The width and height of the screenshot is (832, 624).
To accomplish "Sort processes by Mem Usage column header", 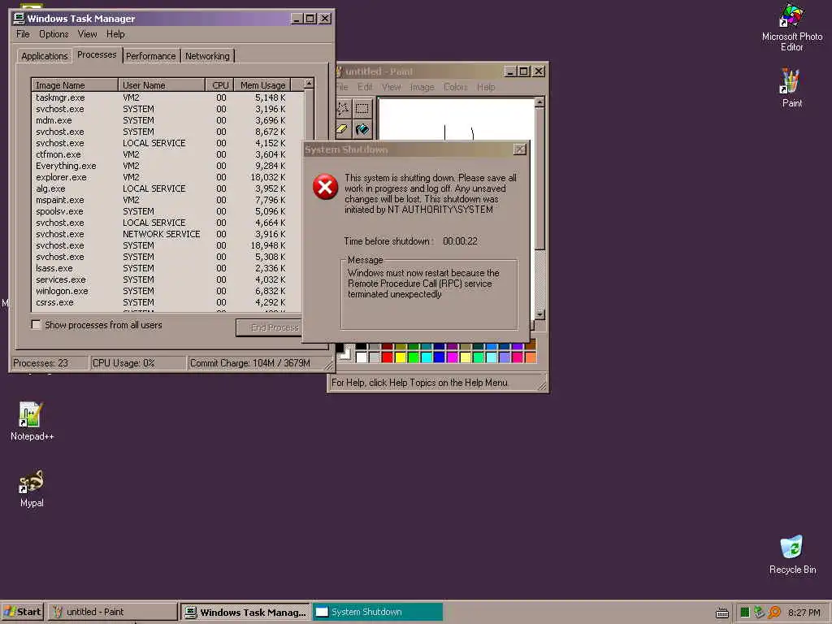I will point(262,84).
